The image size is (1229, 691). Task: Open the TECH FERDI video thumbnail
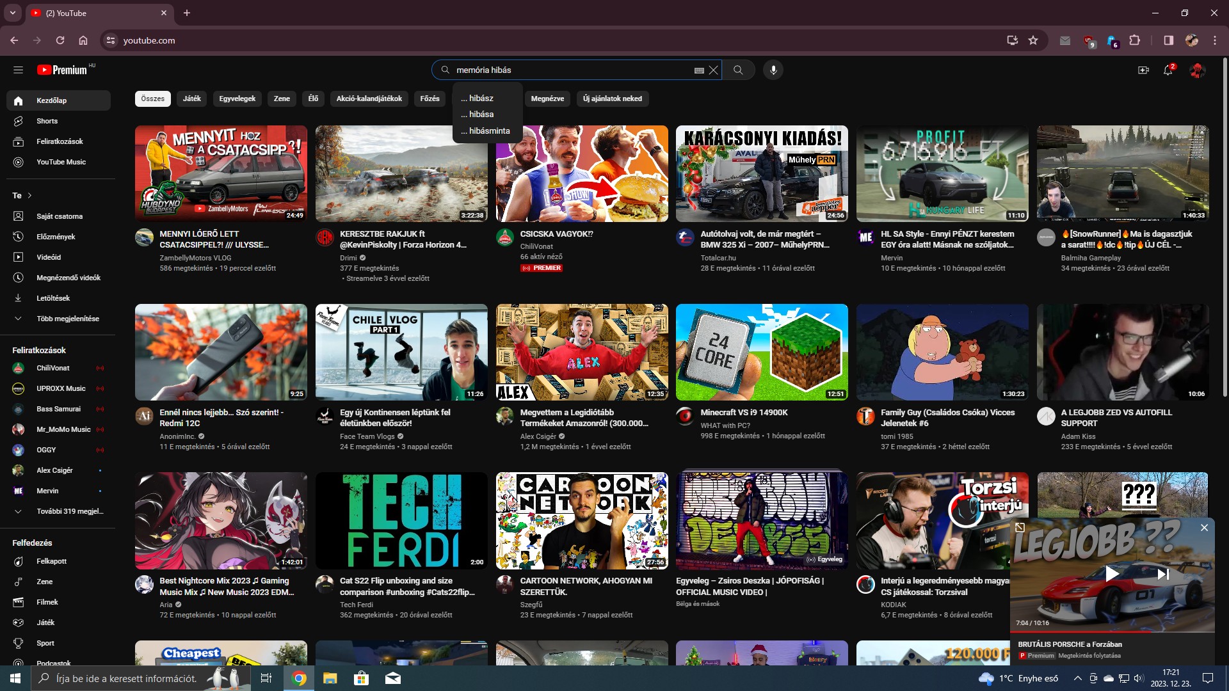click(x=401, y=521)
